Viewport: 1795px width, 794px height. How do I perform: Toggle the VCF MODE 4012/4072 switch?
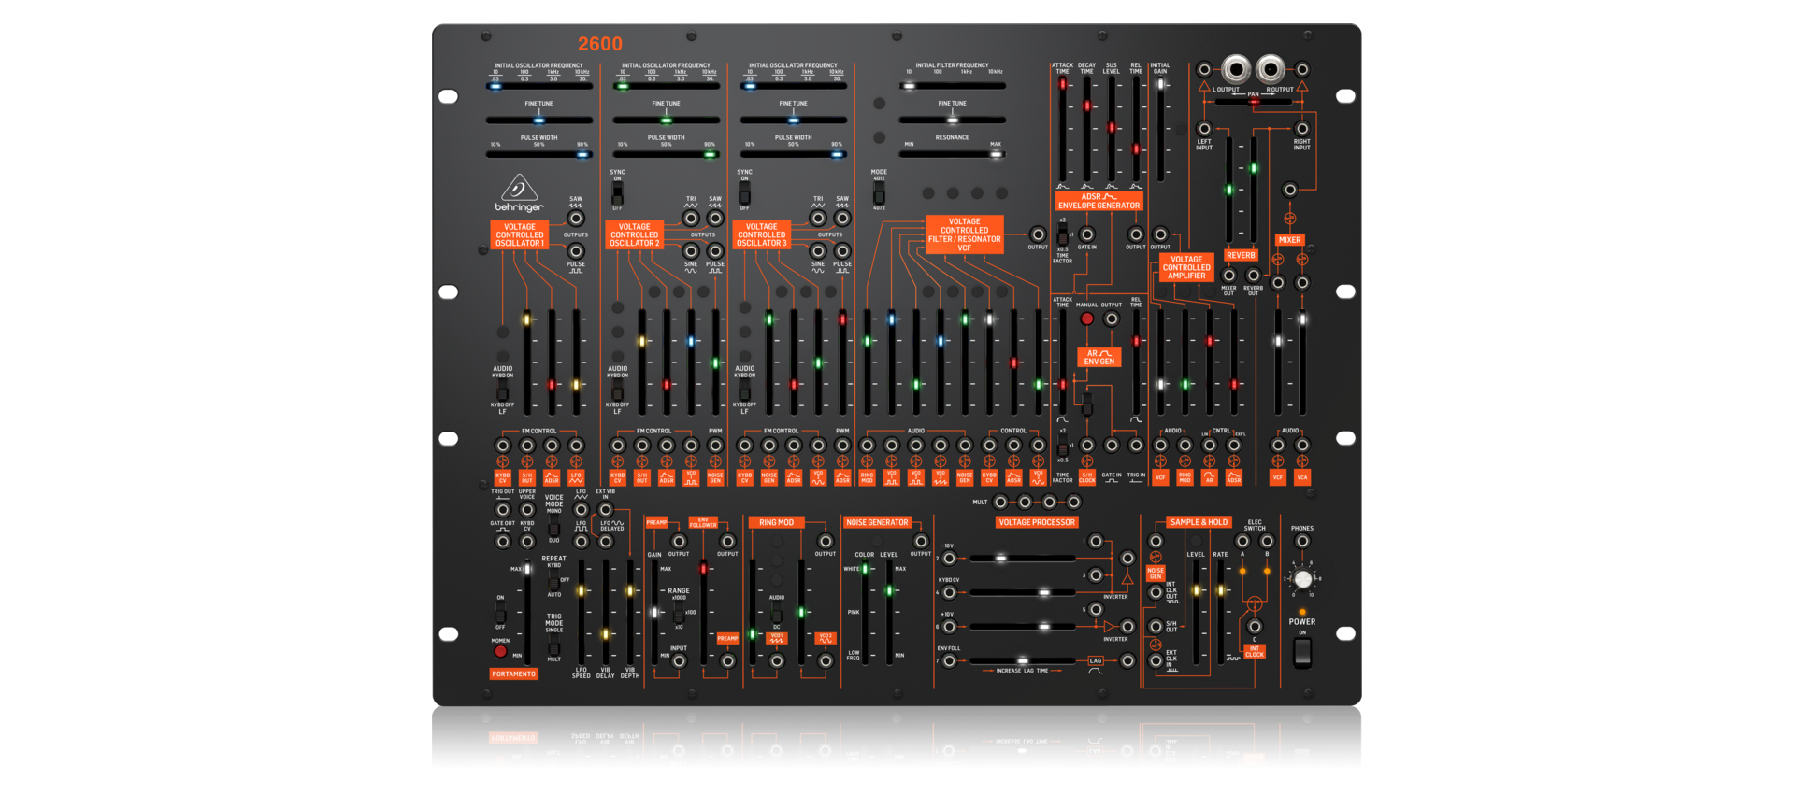879,193
